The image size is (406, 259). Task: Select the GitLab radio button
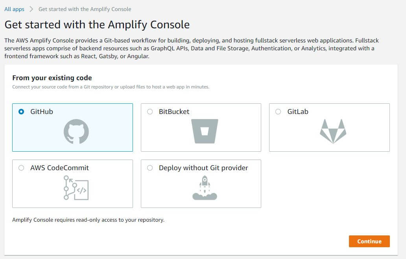click(x=278, y=112)
